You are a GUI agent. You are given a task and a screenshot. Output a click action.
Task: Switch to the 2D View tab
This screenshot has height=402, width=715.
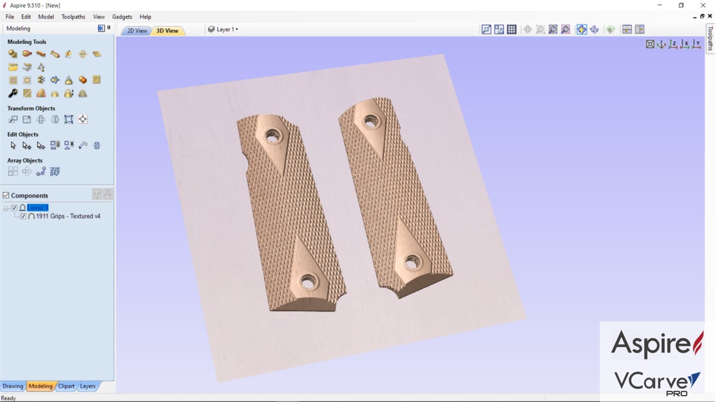point(136,29)
